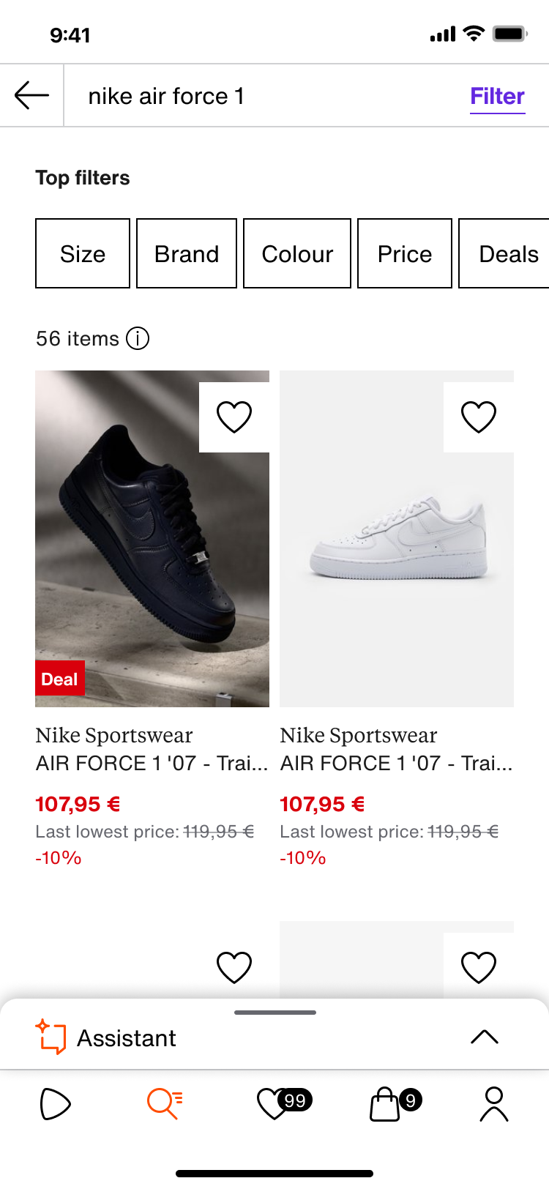Open the Size filter

[x=83, y=253]
